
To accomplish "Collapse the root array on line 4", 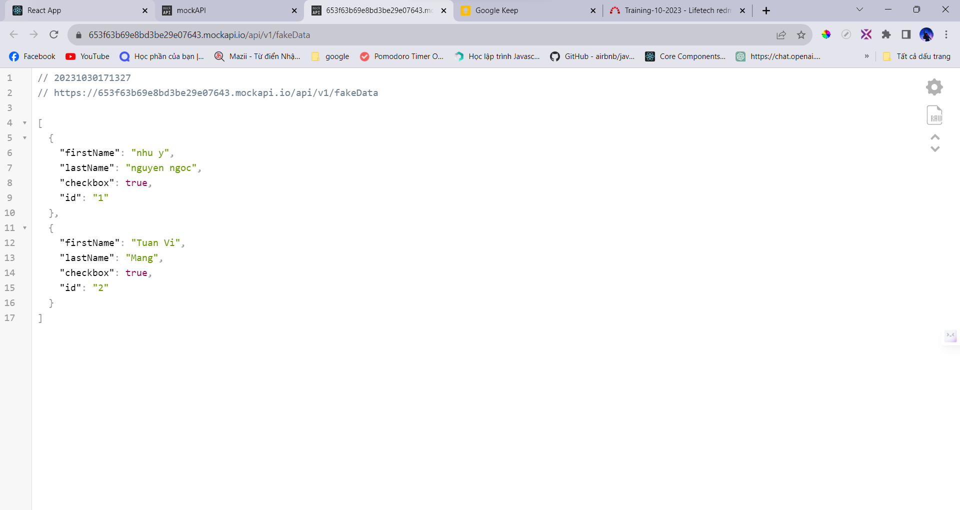I will pyautogui.click(x=24, y=123).
